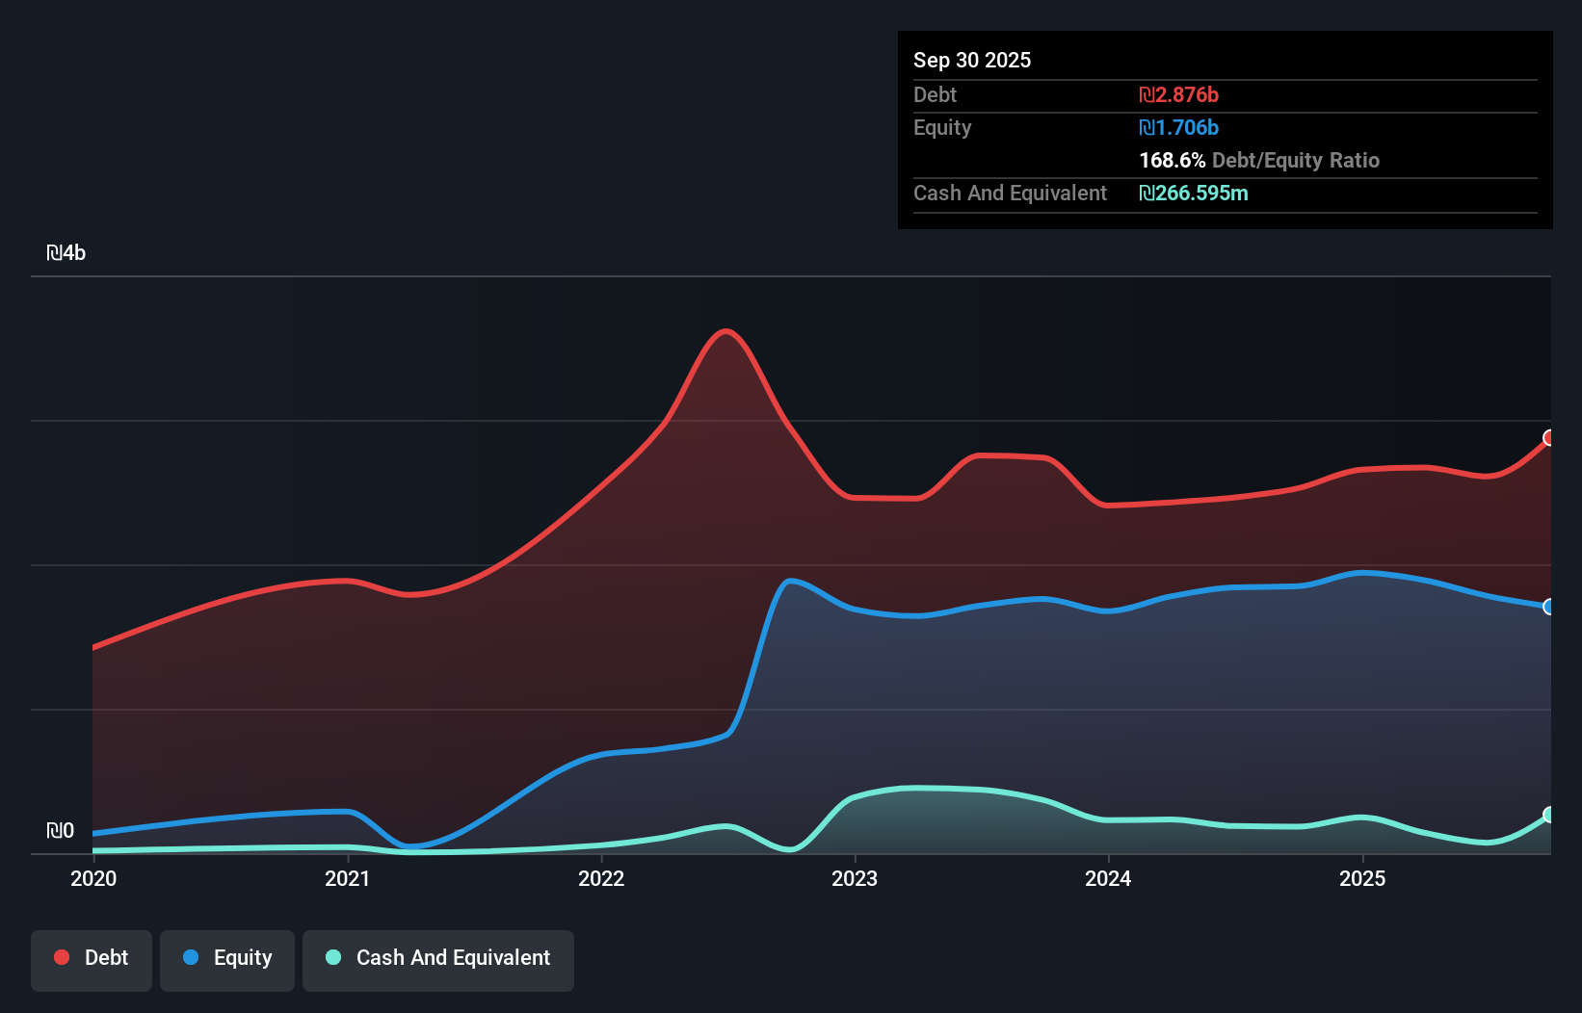
Task: Click the 2023 x-axis year label
Action: pos(856,878)
